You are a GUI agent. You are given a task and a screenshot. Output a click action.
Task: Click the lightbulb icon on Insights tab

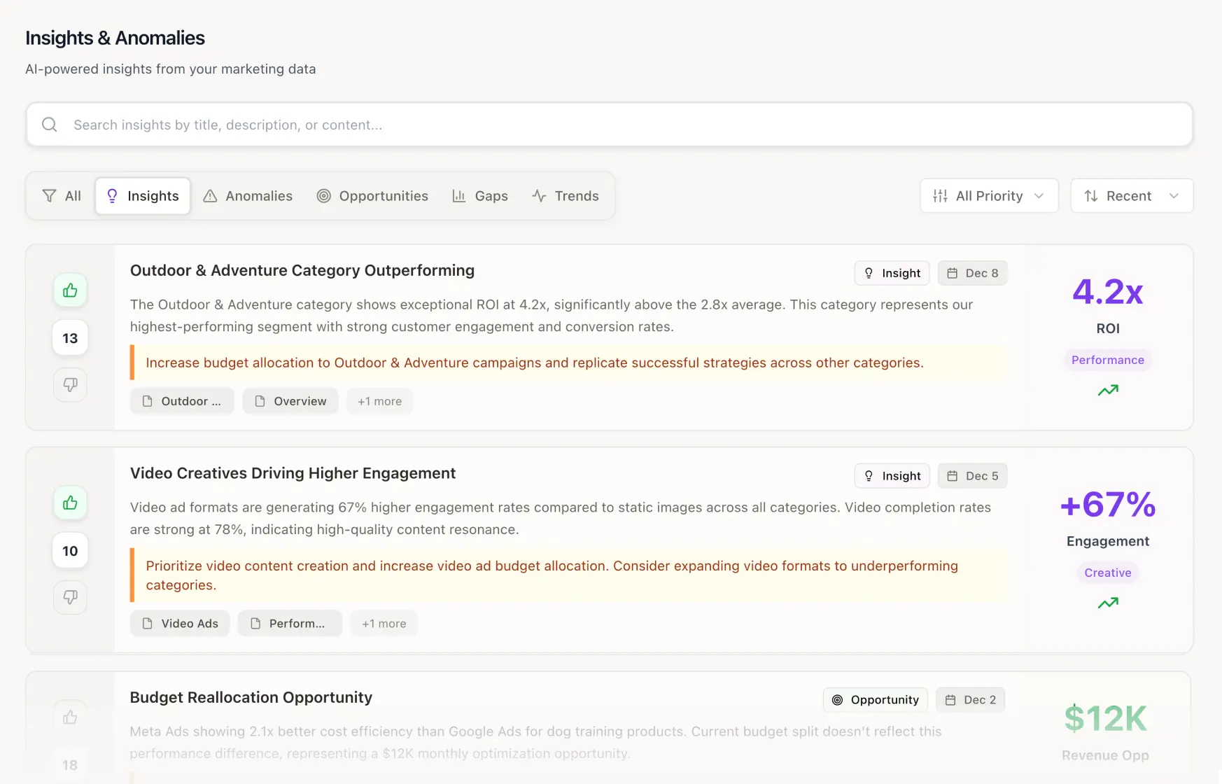[x=112, y=196]
